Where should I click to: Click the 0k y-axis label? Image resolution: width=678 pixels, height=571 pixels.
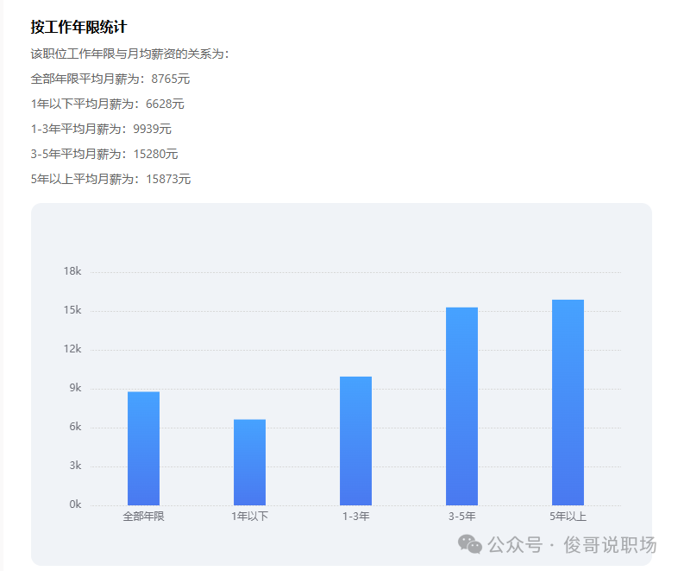point(75,504)
